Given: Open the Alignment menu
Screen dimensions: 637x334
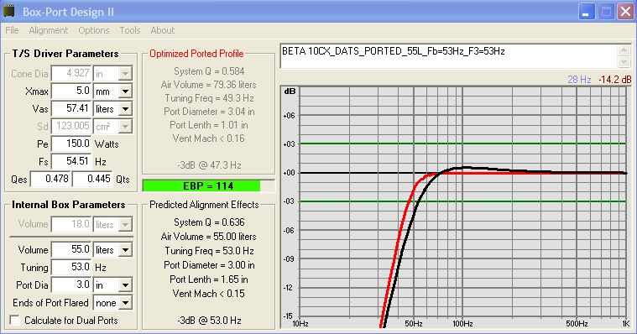Looking at the screenshot, I should point(49,30).
